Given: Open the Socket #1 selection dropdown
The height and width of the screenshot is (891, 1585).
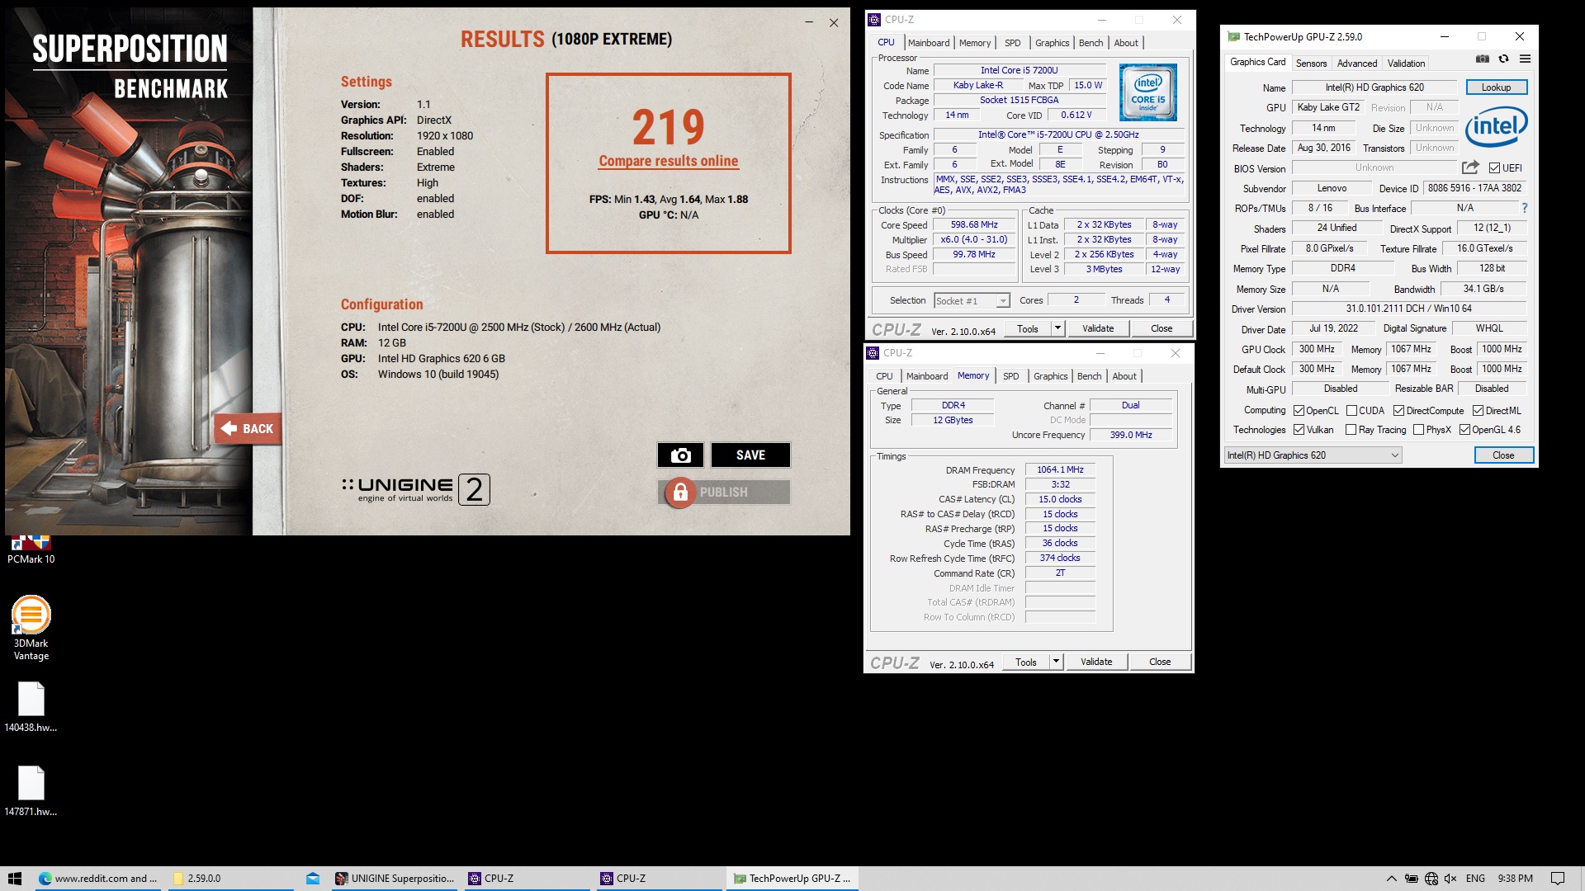Looking at the screenshot, I should tap(972, 301).
